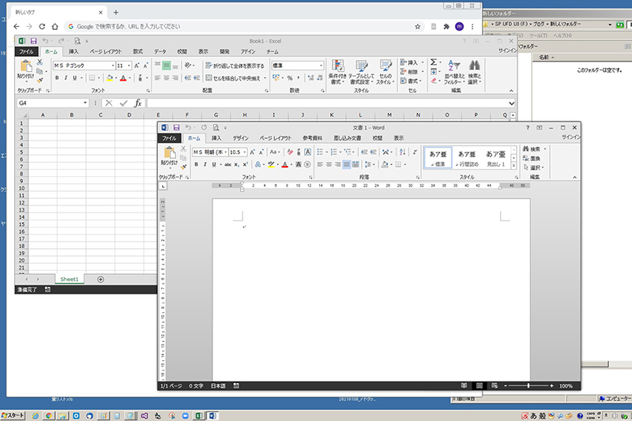Toggle Italic in Word's font group

coord(205,164)
